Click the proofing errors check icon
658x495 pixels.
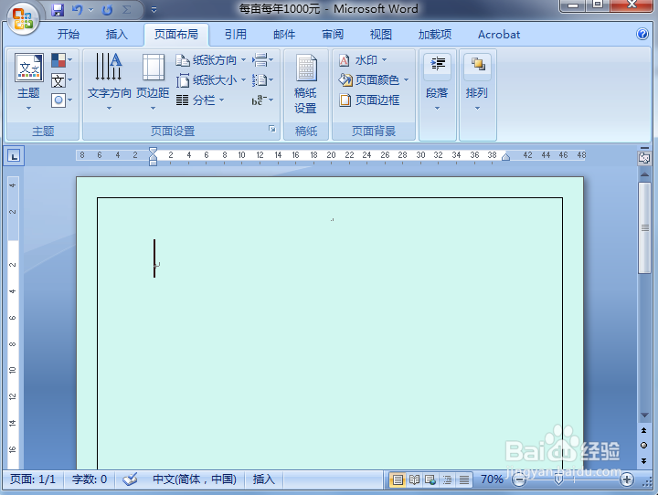click(130, 479)
